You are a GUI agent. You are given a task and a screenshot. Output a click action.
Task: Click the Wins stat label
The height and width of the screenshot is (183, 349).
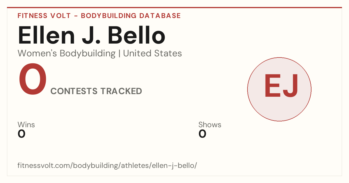(26, 125)
